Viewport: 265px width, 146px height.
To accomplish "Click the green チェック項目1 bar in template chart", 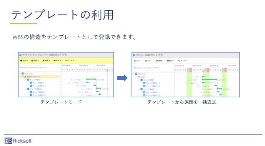I will 91,79.
